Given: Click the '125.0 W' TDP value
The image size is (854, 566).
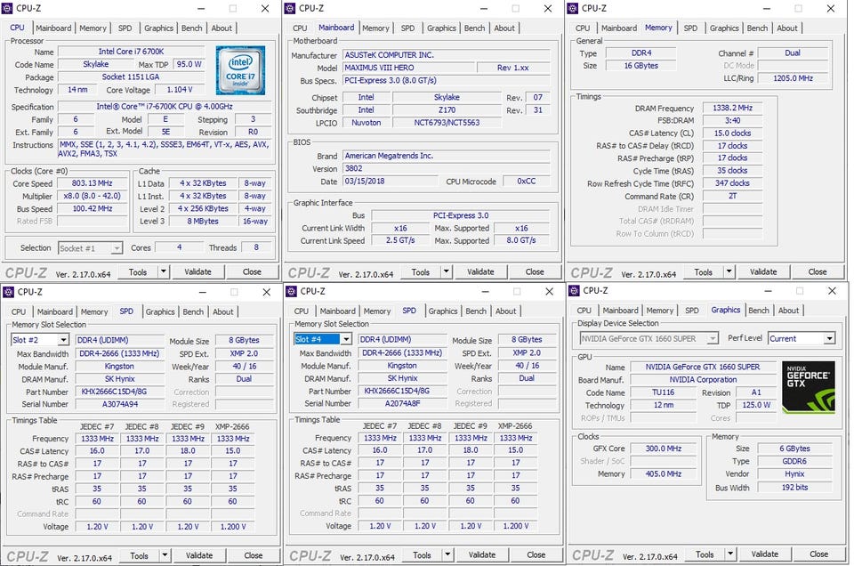Looking at the screenshot, I should click(756, 405).
